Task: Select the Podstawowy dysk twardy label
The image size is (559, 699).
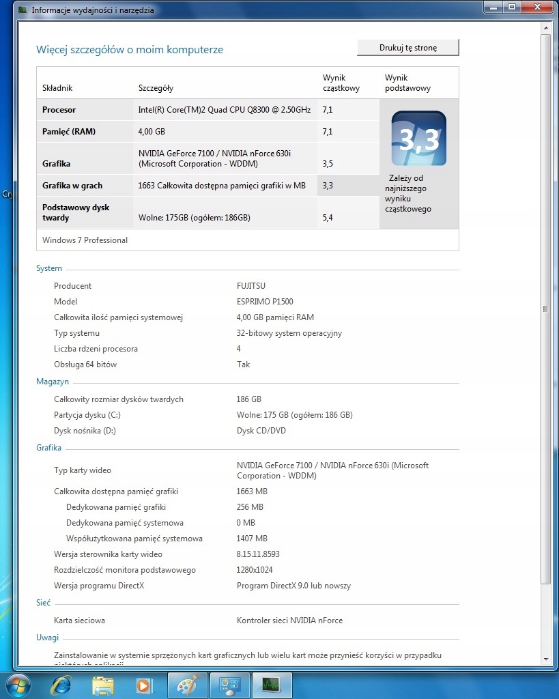Action: click(x=76, y=212)
